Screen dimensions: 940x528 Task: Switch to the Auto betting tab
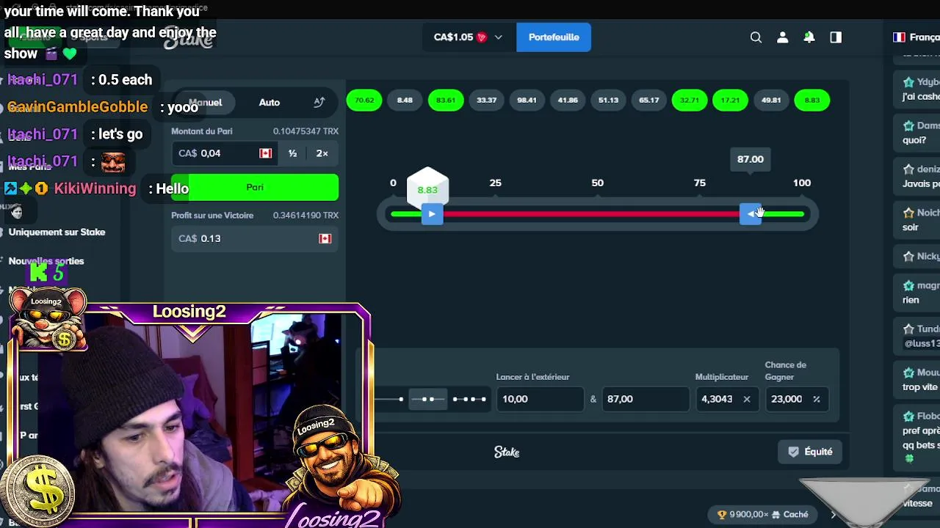point(269,103)
